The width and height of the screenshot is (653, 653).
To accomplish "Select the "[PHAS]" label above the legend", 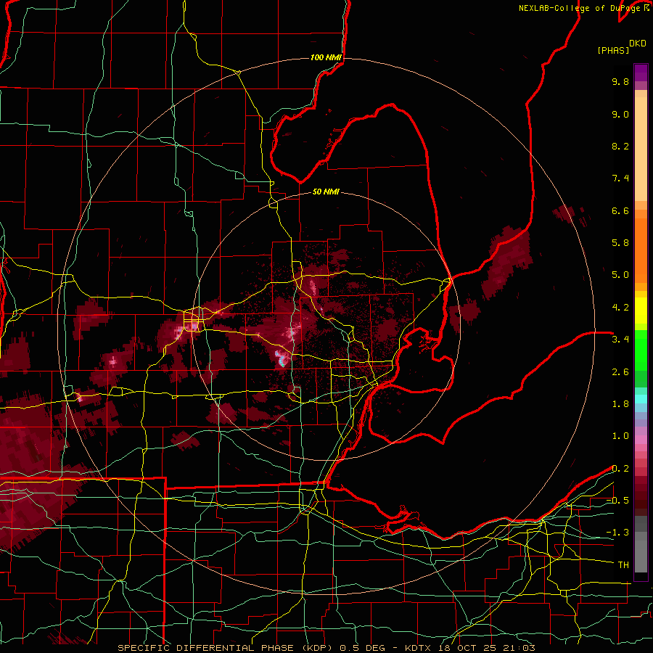I will click(x=613, y=50).
